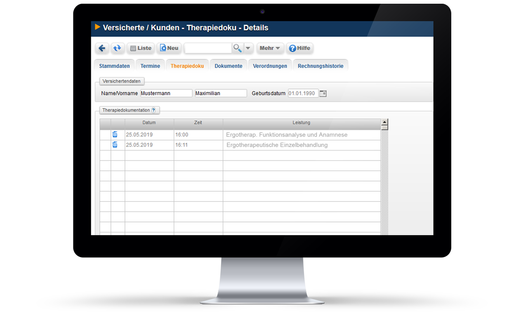
Task: Switch to the Stammdaten tab
Action: (x=114, y=66)
